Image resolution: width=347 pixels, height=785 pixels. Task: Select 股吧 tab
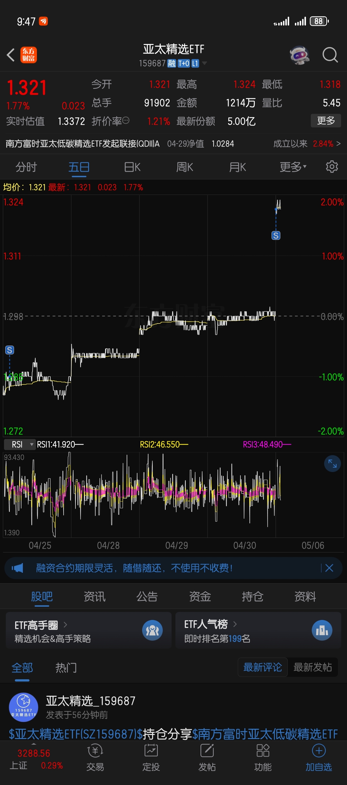[x=42, y=596]
